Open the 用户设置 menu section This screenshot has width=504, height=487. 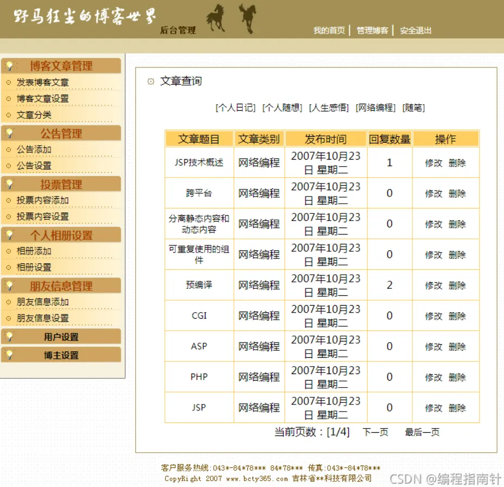click(61, 337)
